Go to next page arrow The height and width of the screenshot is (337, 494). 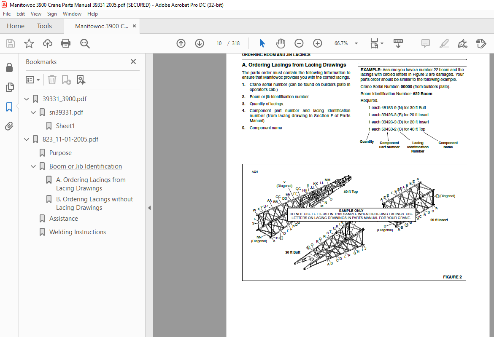tap(200, 43)
